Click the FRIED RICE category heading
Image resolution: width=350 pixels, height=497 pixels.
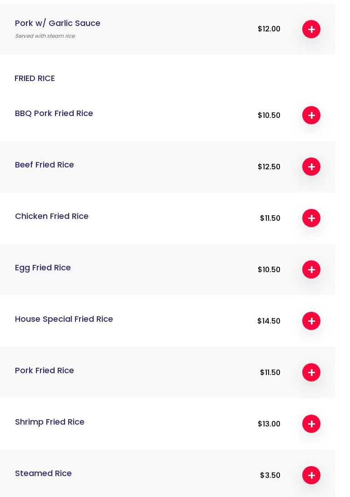coord(35,78)
